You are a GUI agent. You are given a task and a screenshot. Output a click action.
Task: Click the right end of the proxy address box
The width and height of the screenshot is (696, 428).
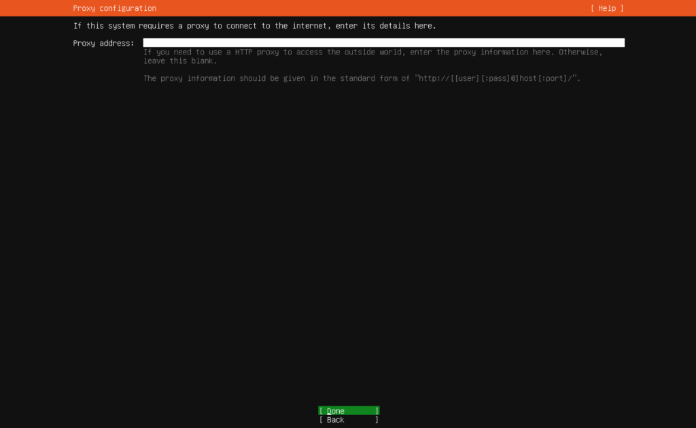point(619,43)
